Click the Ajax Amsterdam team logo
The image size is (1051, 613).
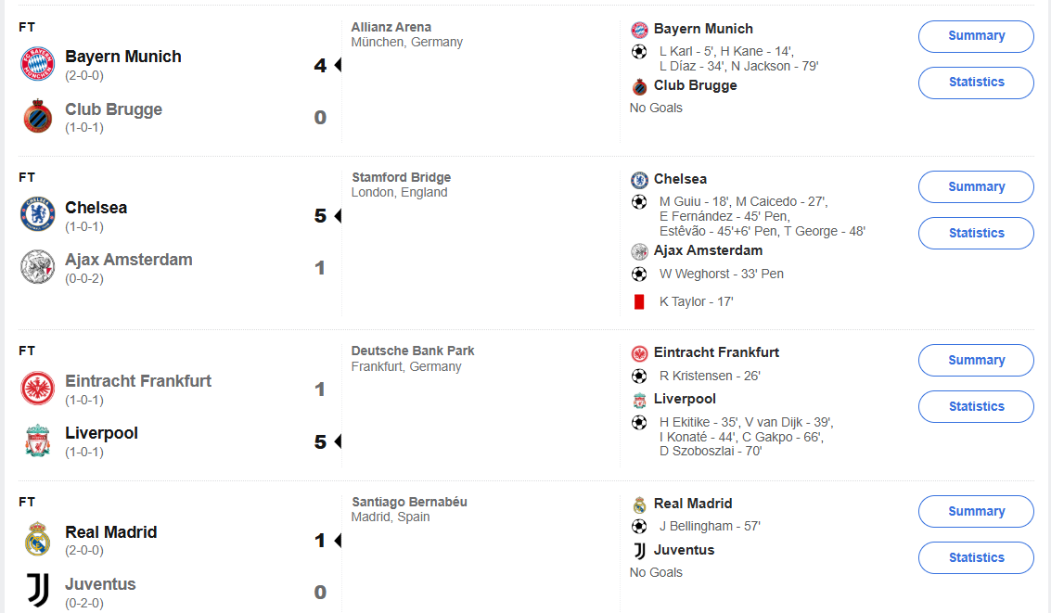[38, 267]
